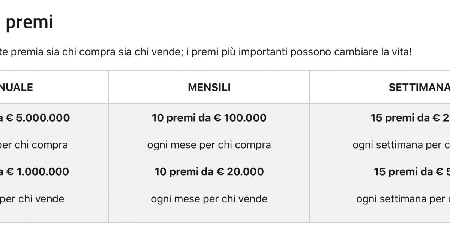Click '10 premi da € 20.000' entry

[x=209, y=172]
